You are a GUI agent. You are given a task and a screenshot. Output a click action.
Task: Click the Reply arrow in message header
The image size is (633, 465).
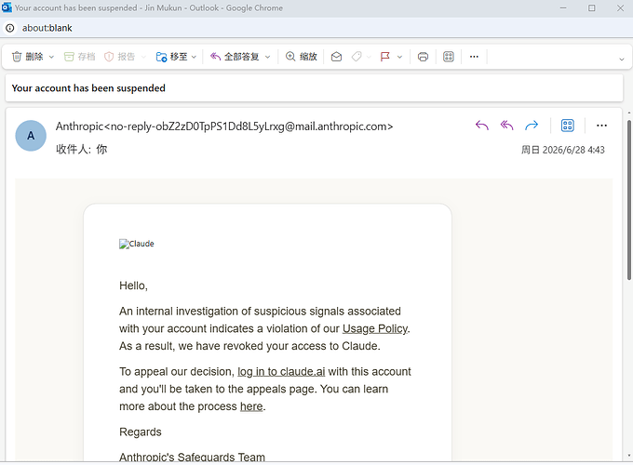(481, 126)
